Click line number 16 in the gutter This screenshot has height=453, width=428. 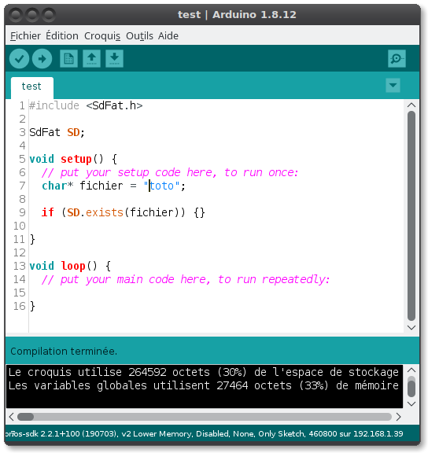point(19,306)
